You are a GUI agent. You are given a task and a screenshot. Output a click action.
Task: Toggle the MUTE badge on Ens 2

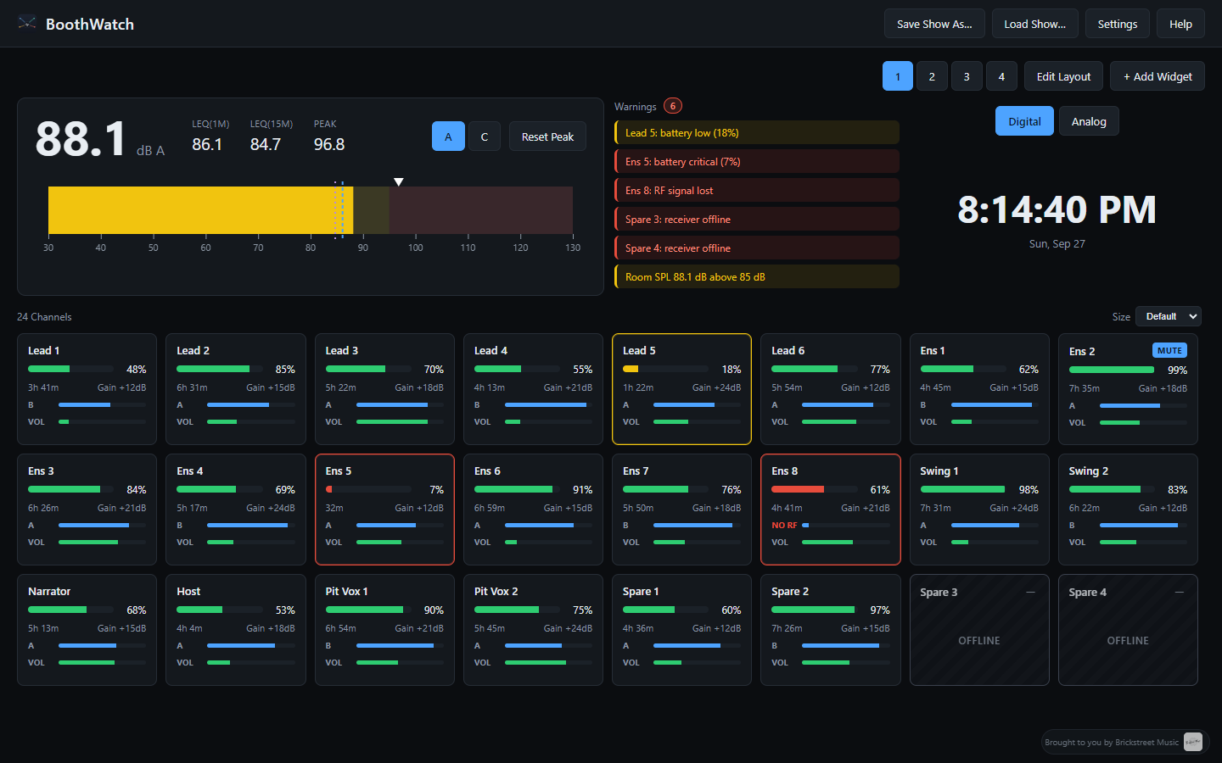1169,350
